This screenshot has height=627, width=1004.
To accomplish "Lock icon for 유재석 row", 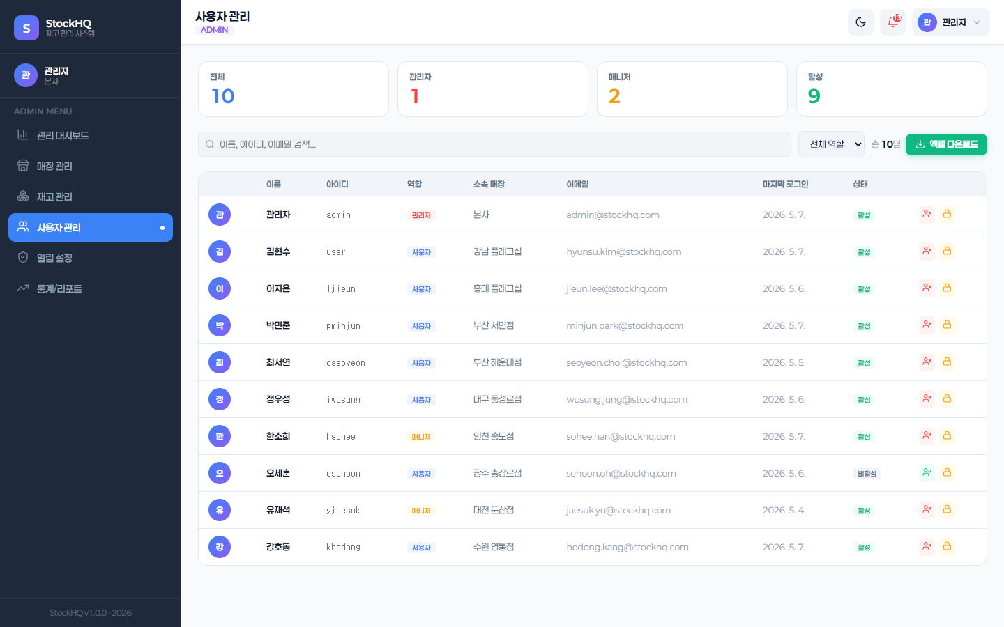I will (947, 509).
